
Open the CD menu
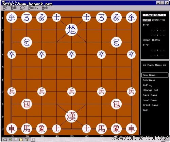[x=22, y=8]
